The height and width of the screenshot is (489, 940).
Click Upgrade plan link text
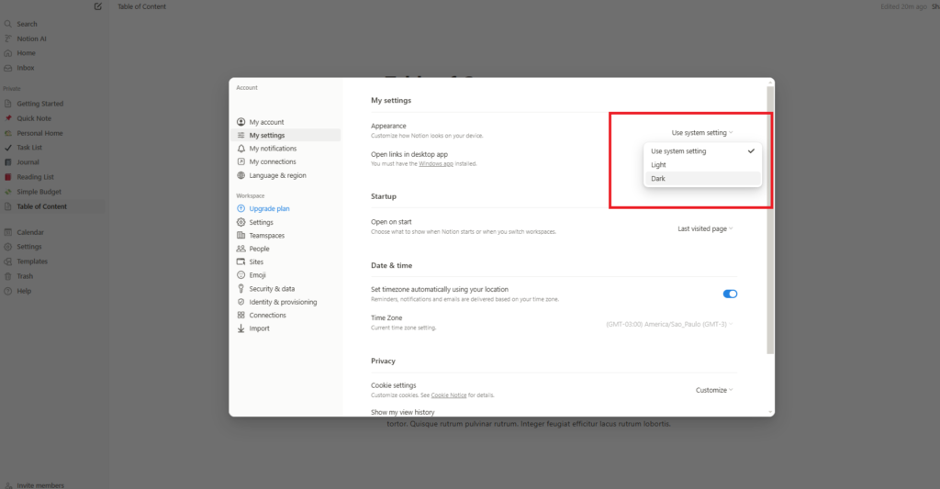pos(269,208)
